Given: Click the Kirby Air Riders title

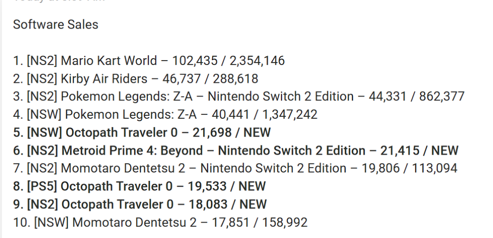Looking at the screenshot, I should pos(107,78).
